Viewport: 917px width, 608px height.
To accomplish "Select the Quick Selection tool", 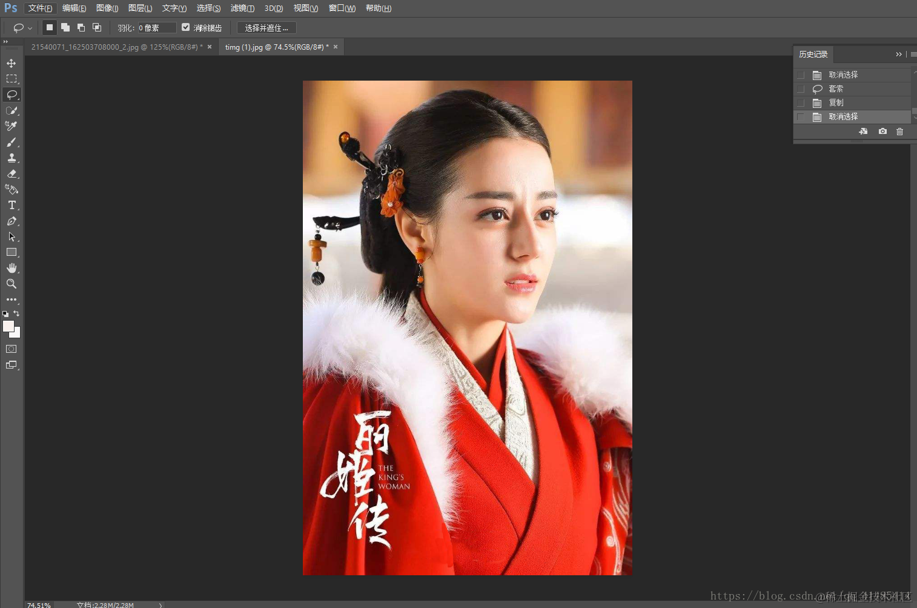I will click(12, 110).
